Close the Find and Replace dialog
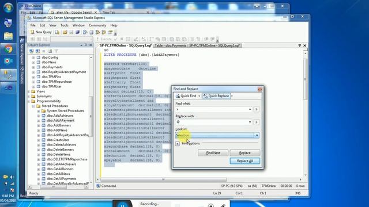Screen dimensions: 369x207 pyautogui.click(x=260, y=89)
